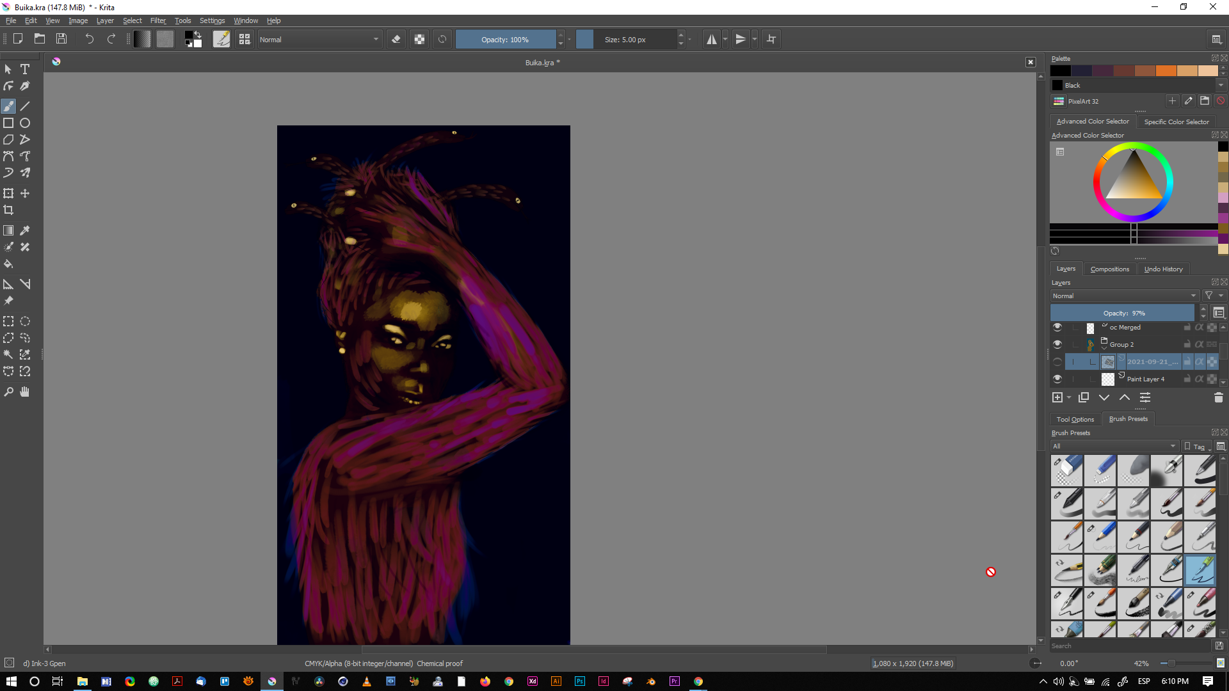Screen dimensions: 1229x691
Task: Select the Zoom tool
Action: (8, 392)
